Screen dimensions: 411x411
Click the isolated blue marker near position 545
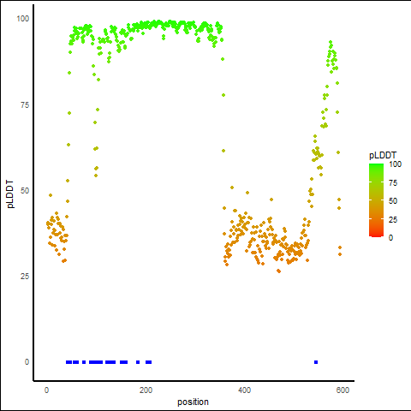pos(316,362)
